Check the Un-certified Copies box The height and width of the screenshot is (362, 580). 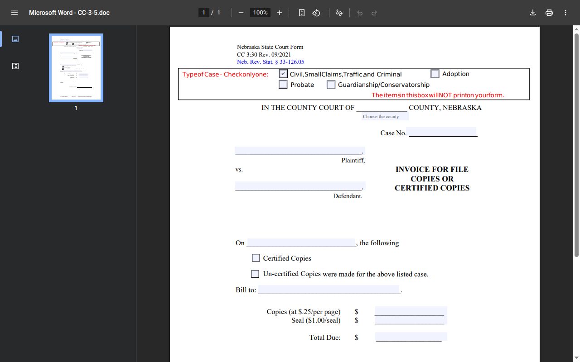(255, 274)
